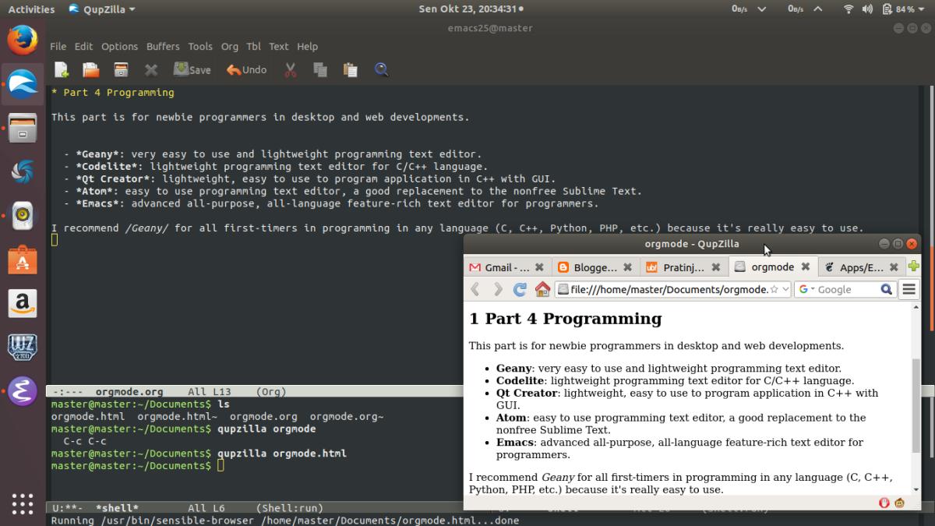The height and width of the screenshot is (526, 935).
Task: Open the Options menu in Emacs
Action: point(119,46)
